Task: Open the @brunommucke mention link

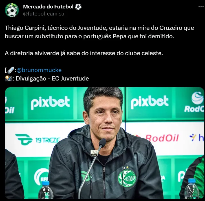Action: [39, 70]
